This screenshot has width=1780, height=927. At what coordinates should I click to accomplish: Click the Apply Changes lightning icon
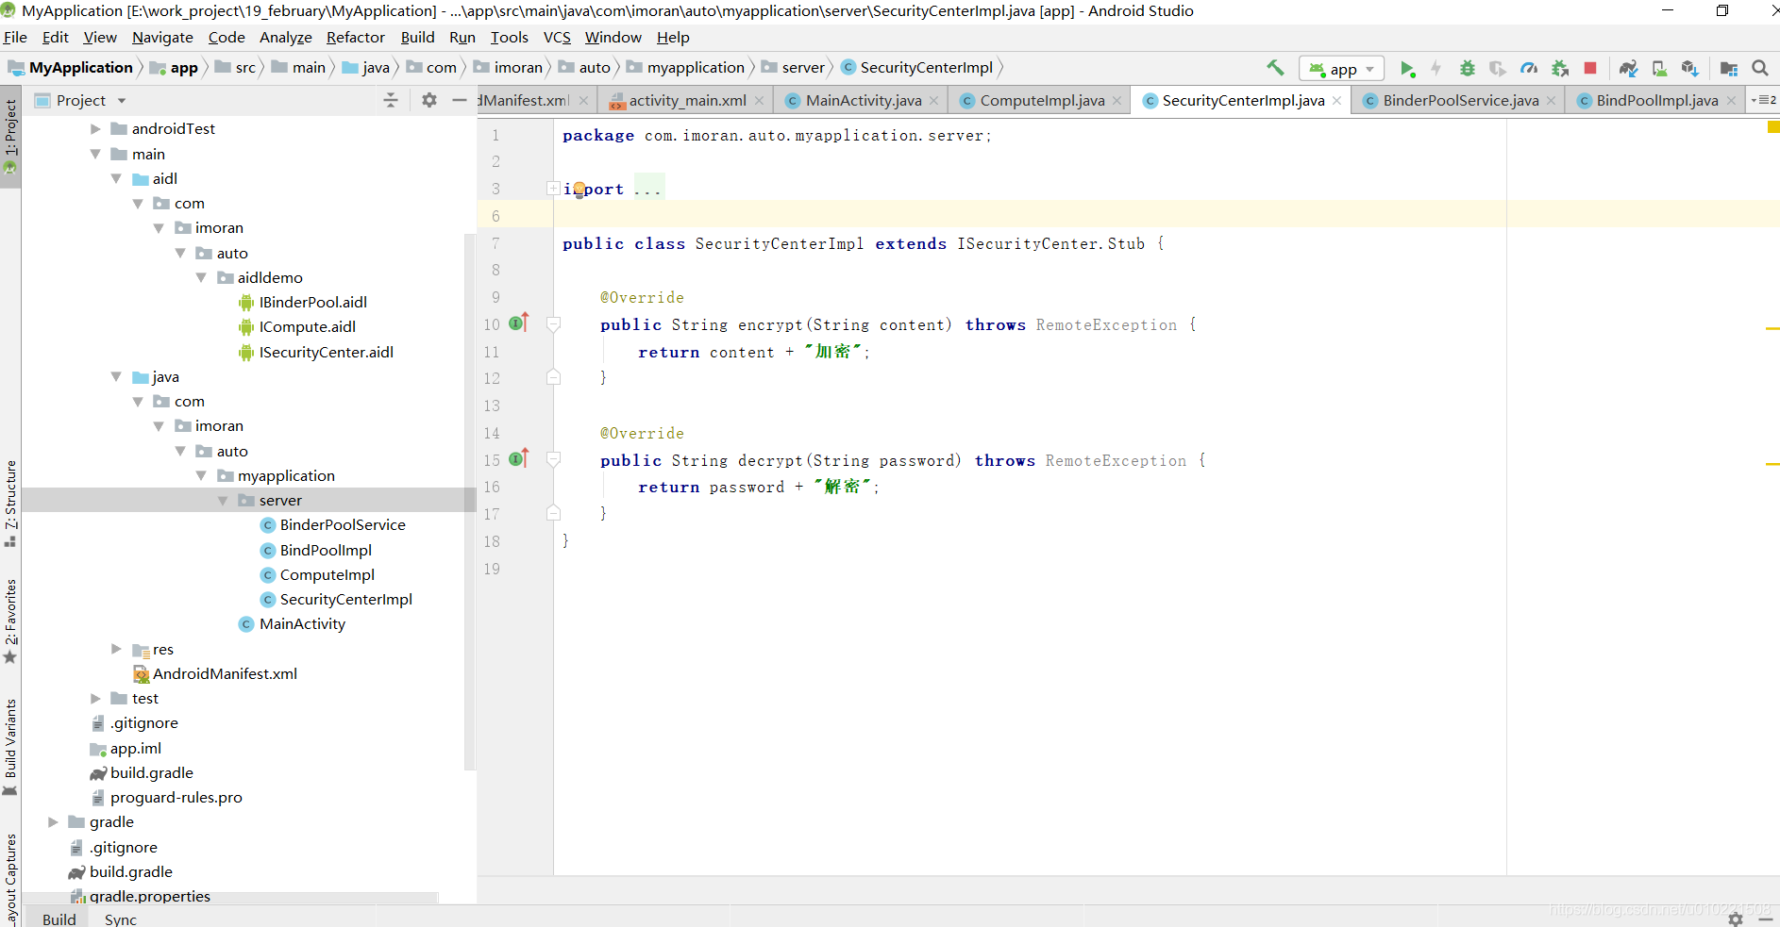tap(1436, 68)
